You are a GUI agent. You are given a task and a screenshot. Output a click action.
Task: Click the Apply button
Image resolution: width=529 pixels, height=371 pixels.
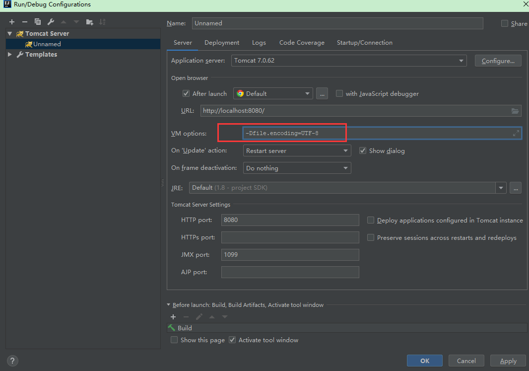tap(508, 361)
